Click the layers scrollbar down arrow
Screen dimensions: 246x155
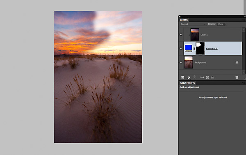tap(244, 72)
